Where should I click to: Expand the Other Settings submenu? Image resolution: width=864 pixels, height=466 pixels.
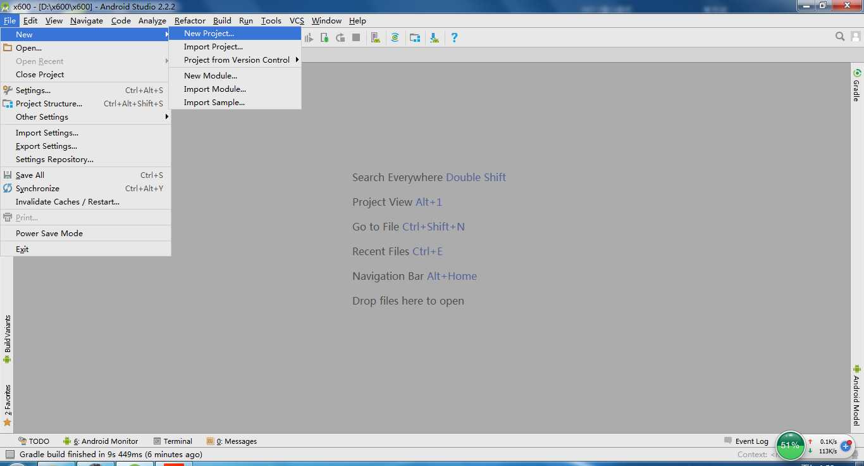pos(85,117)
